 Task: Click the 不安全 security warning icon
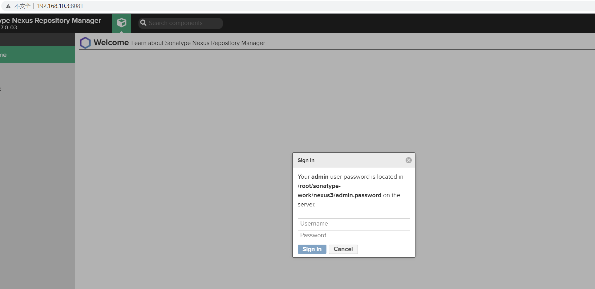pyautogui.click(x=8, y=6)
